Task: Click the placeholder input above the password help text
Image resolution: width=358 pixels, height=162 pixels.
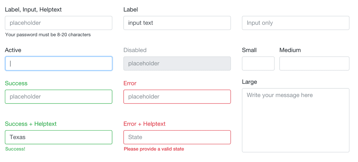Action: pos(58,23)
